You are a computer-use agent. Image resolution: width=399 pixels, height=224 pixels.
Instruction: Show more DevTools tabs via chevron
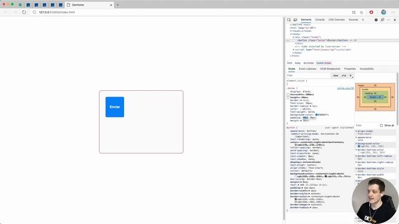[x=363, y=20]
